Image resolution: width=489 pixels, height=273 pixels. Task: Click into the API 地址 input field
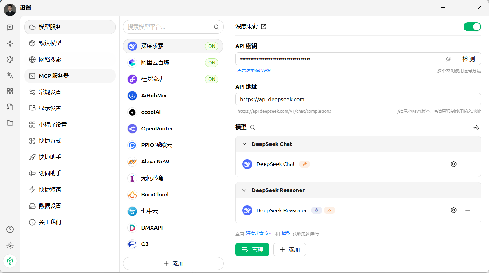(x=358, y=99)
